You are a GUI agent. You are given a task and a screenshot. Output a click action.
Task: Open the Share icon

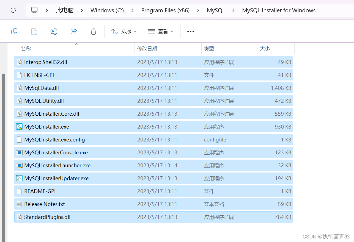tap(74, 31)
